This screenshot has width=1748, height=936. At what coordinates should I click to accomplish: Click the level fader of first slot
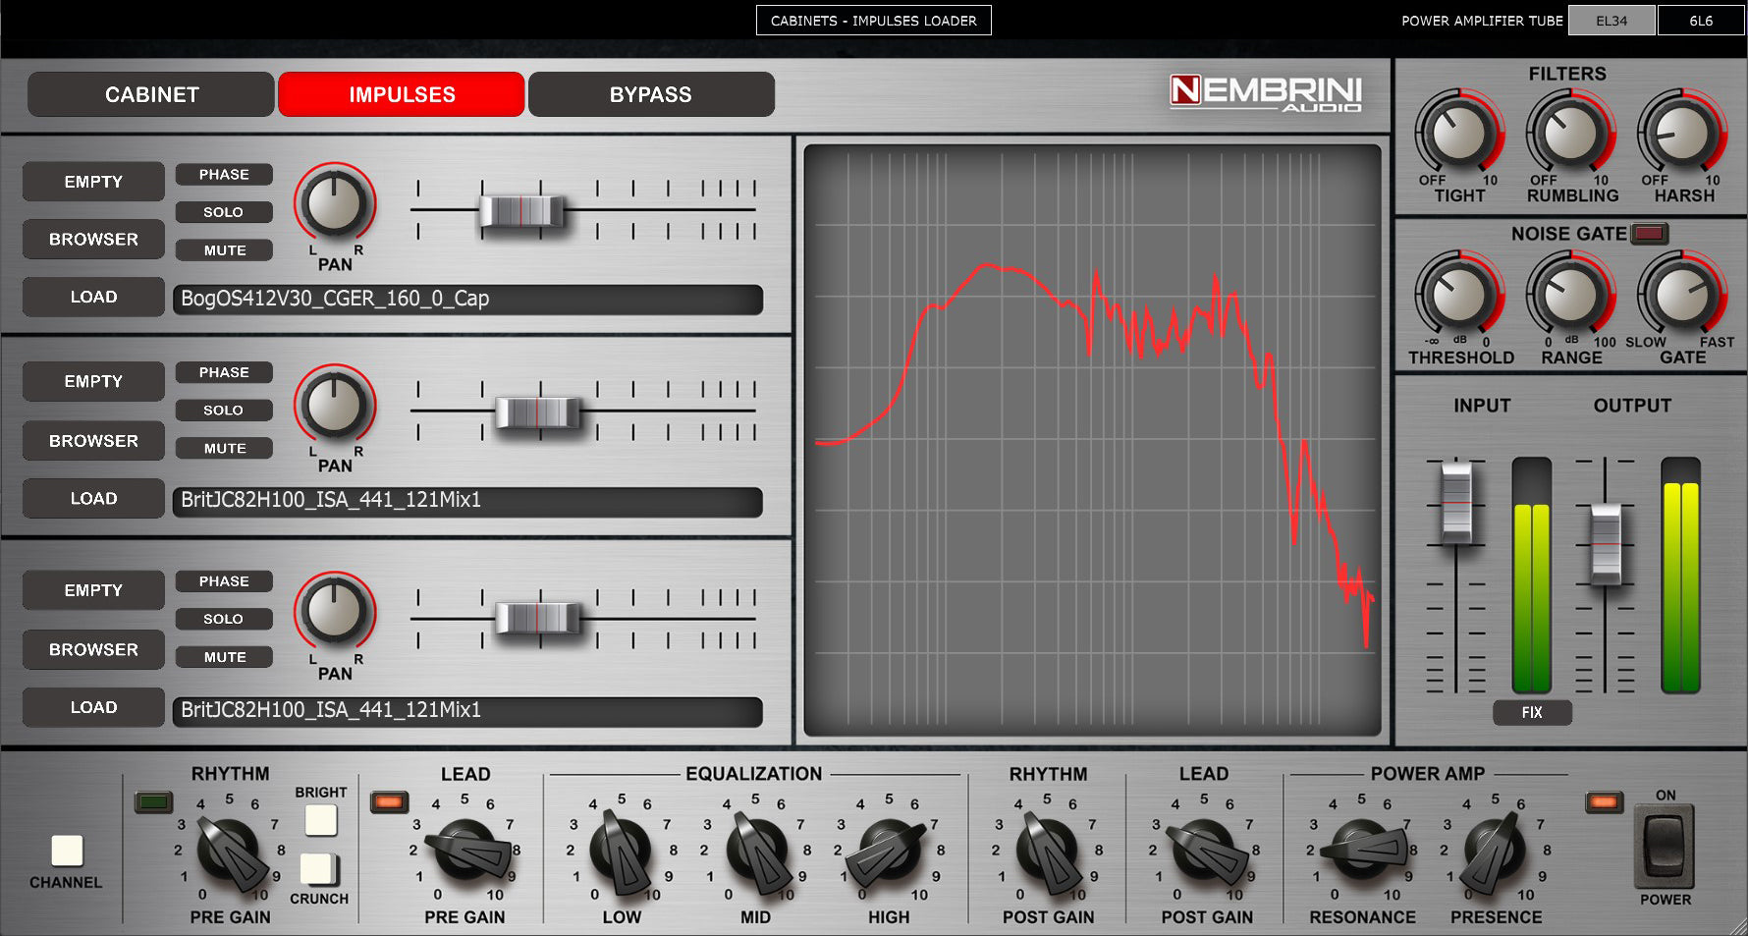(x=521, y=211)
